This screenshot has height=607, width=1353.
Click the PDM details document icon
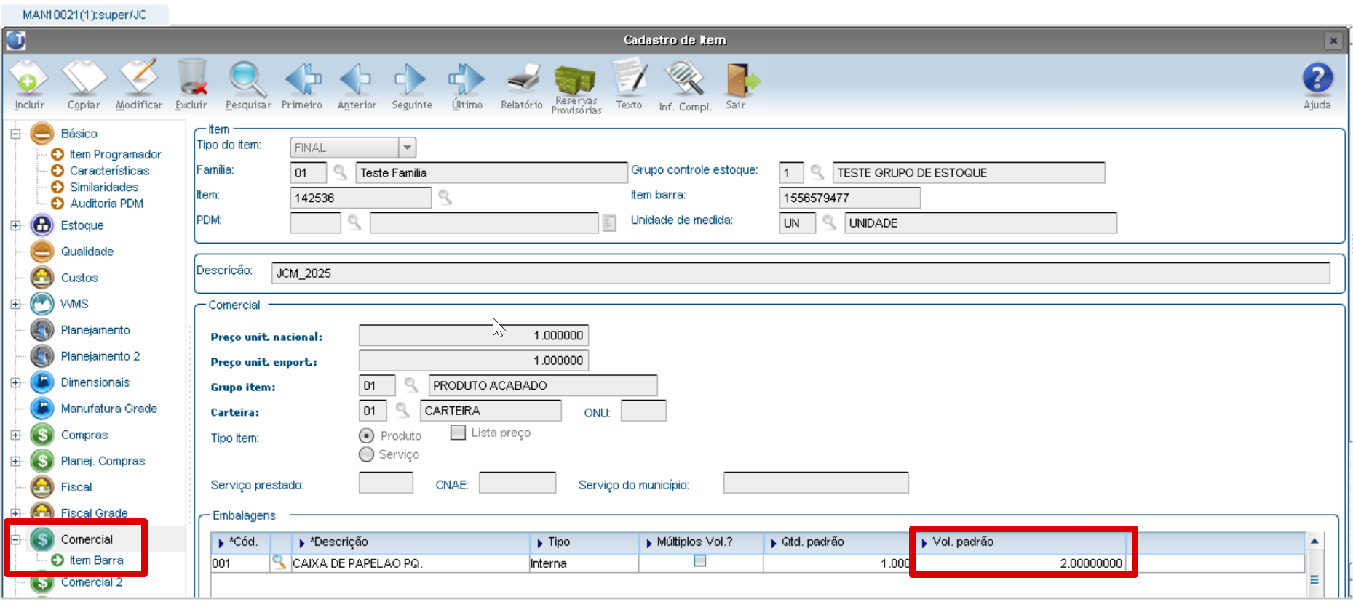(610, 223)
